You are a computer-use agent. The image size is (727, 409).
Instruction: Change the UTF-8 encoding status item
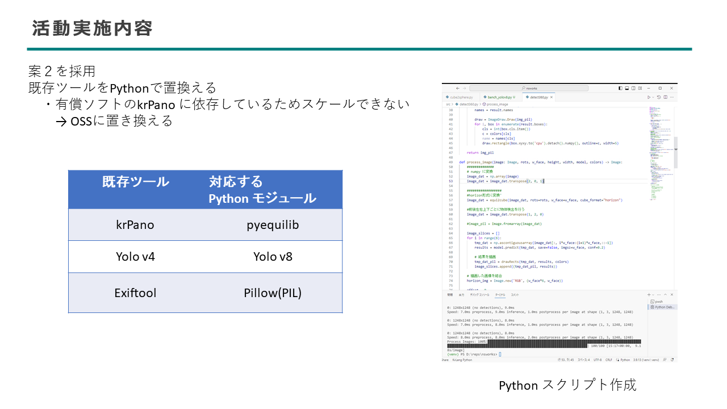pyautogui.click(x=598, y=360)
